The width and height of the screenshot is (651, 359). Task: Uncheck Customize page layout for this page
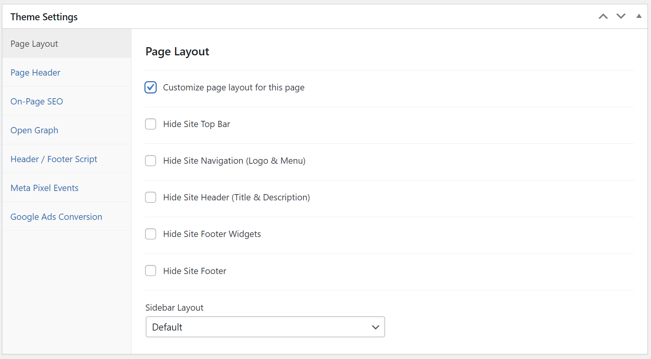tap(151, 87)
